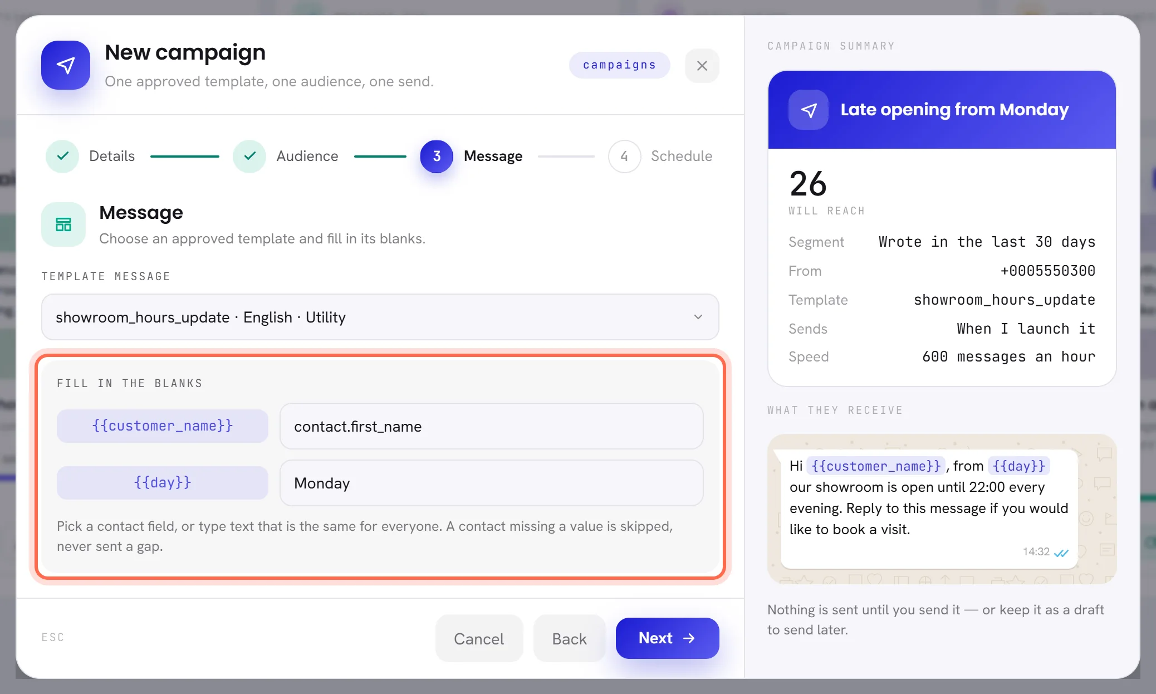Click the Back button

pos(569,638)
